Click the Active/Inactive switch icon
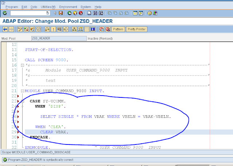Image resolution: width=233 pixels, height=166 pixels. (26, 29)
